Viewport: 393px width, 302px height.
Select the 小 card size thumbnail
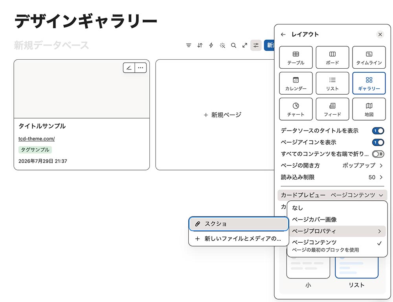coord(308,268)
